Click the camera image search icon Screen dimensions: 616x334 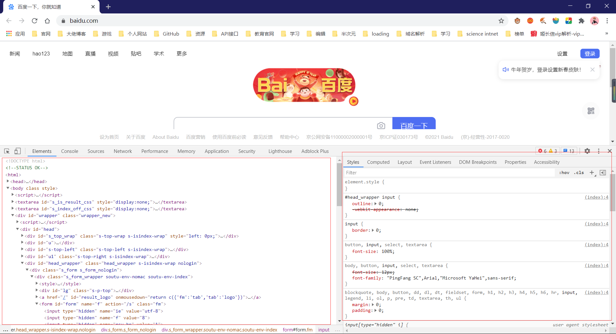(x=381, y=126)
